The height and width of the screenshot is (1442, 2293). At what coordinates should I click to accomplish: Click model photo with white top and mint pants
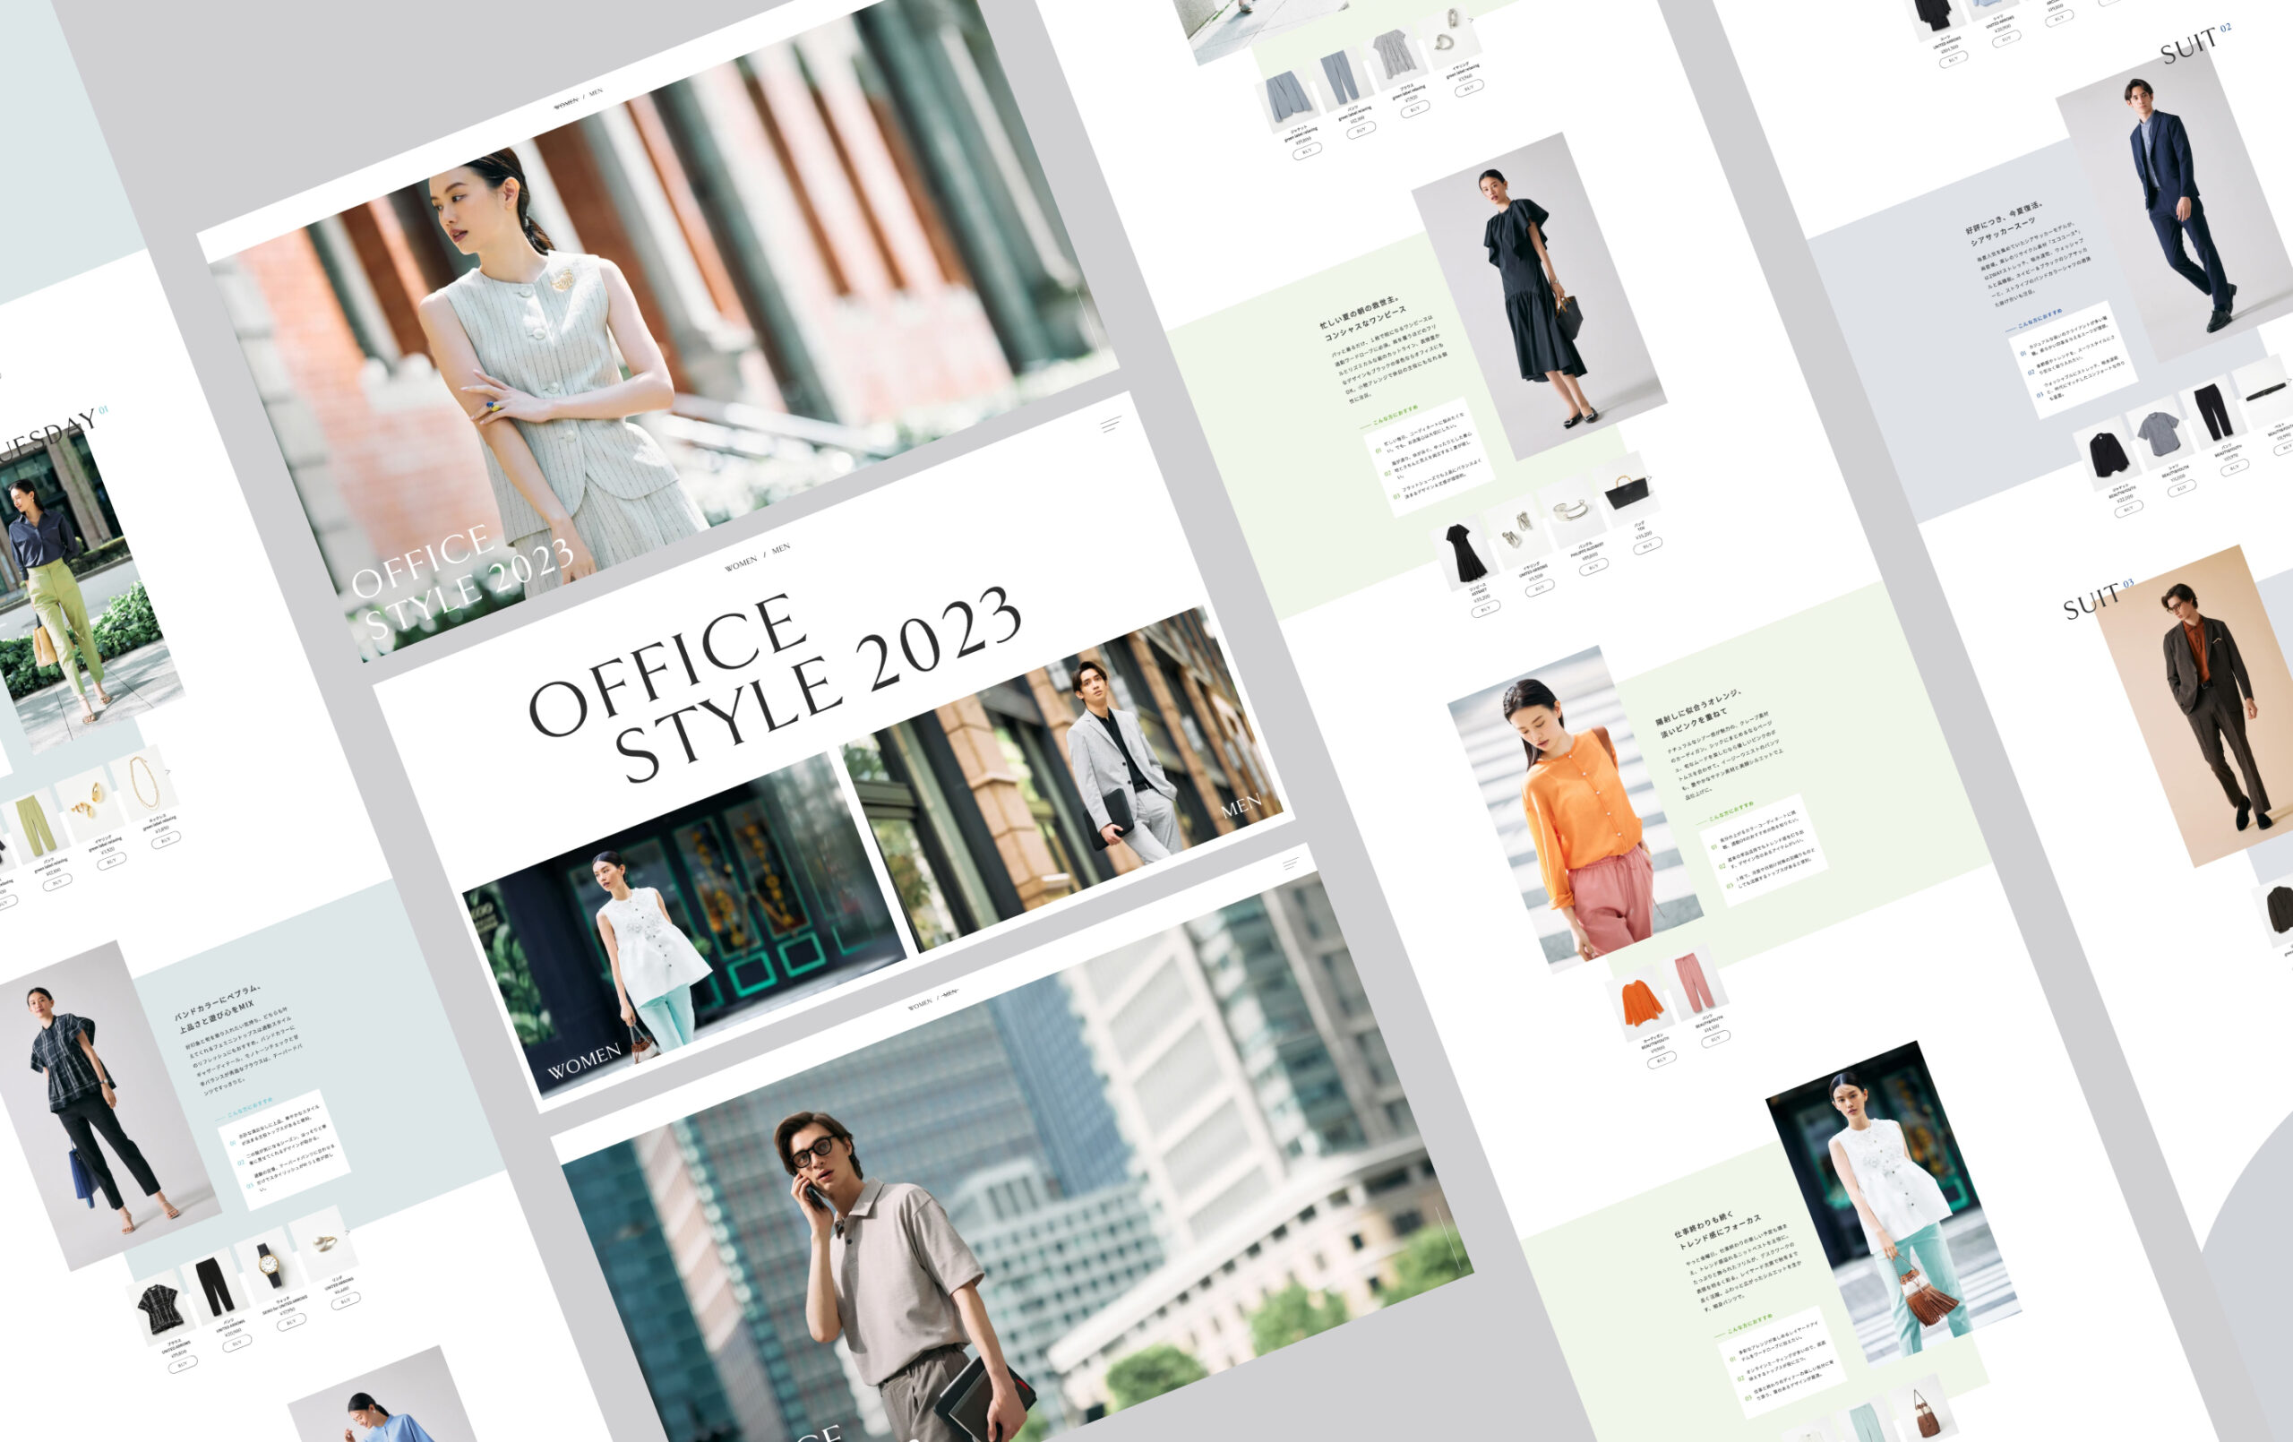click(x=1894, y=1205)
